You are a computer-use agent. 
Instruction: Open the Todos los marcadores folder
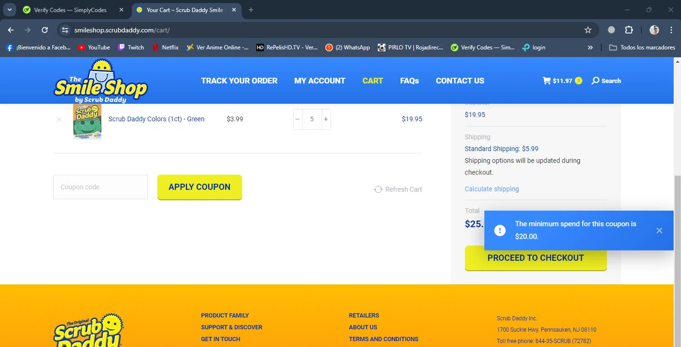click(642, 47)
